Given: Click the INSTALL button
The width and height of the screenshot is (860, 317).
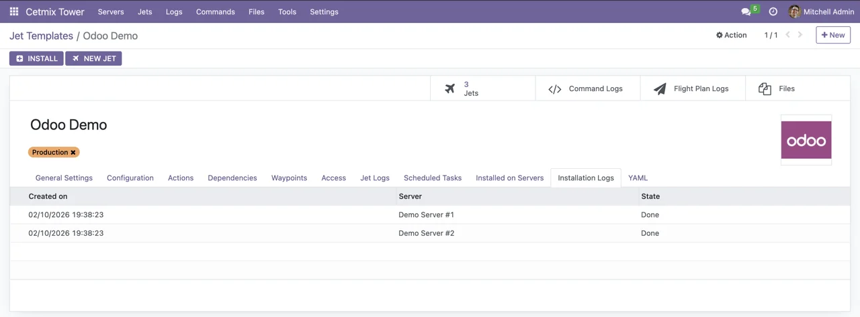Looking at the screenshot, I should pos(36,58).
